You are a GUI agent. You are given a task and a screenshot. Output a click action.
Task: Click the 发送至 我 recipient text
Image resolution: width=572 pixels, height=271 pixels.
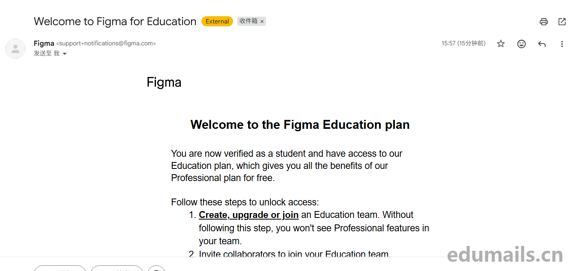[46, 53]
